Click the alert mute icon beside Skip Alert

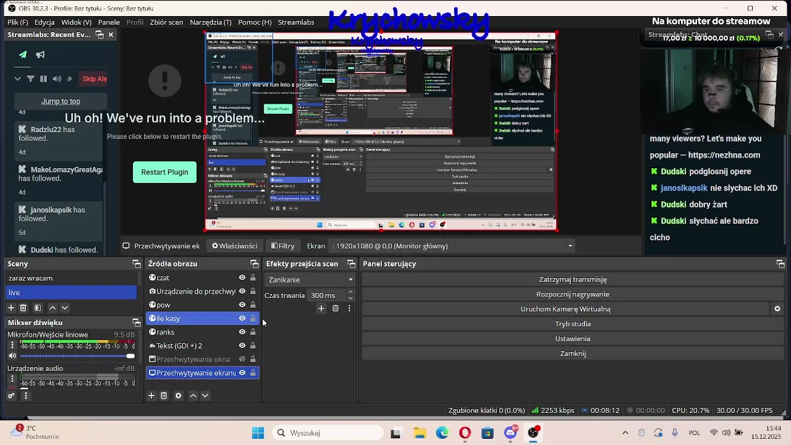[69, 78]
